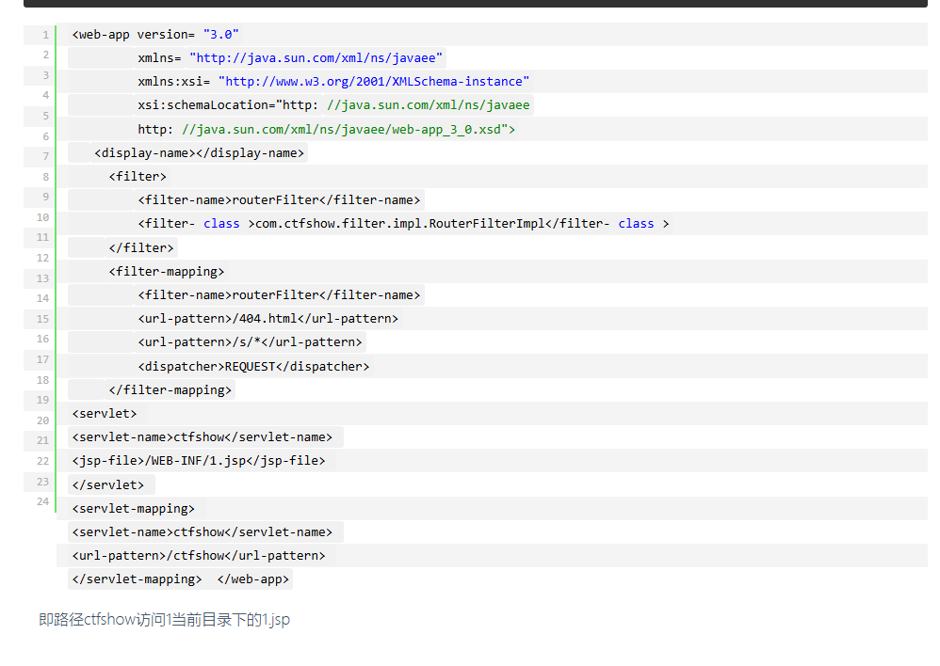Click the /ctfshow url-pattern line
The width and height of the screenshot is (940, 666).
pyautogui.click(x=198, y=556)
